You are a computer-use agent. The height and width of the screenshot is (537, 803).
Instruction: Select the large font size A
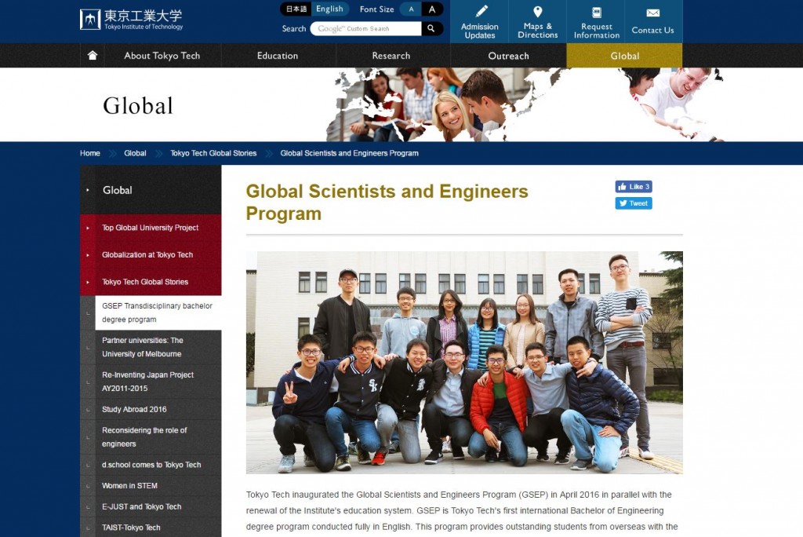pyautogui.click(x=432, y=9)
